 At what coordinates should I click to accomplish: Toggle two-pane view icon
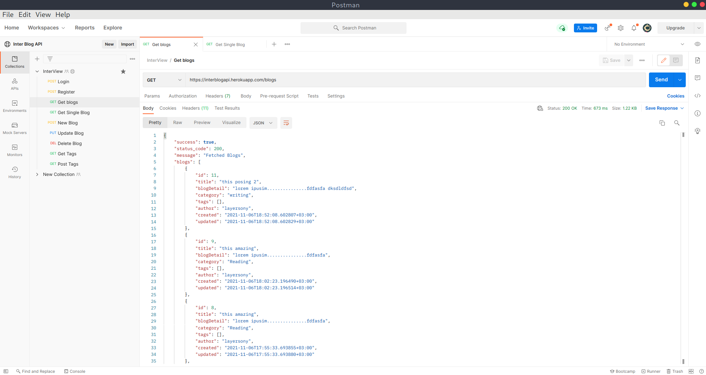[x=691, y=371]
